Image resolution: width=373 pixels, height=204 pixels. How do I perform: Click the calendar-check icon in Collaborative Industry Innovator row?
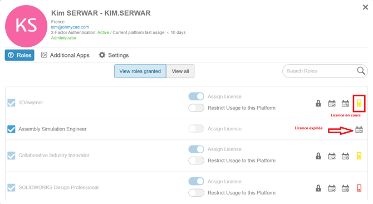pyautogui.click(x=332, y=156)
